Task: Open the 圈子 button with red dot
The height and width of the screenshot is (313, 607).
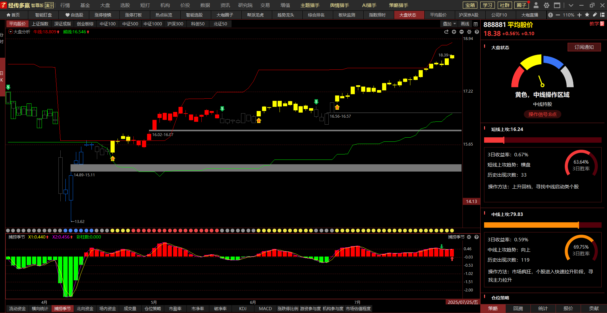Action: point(522,5)
